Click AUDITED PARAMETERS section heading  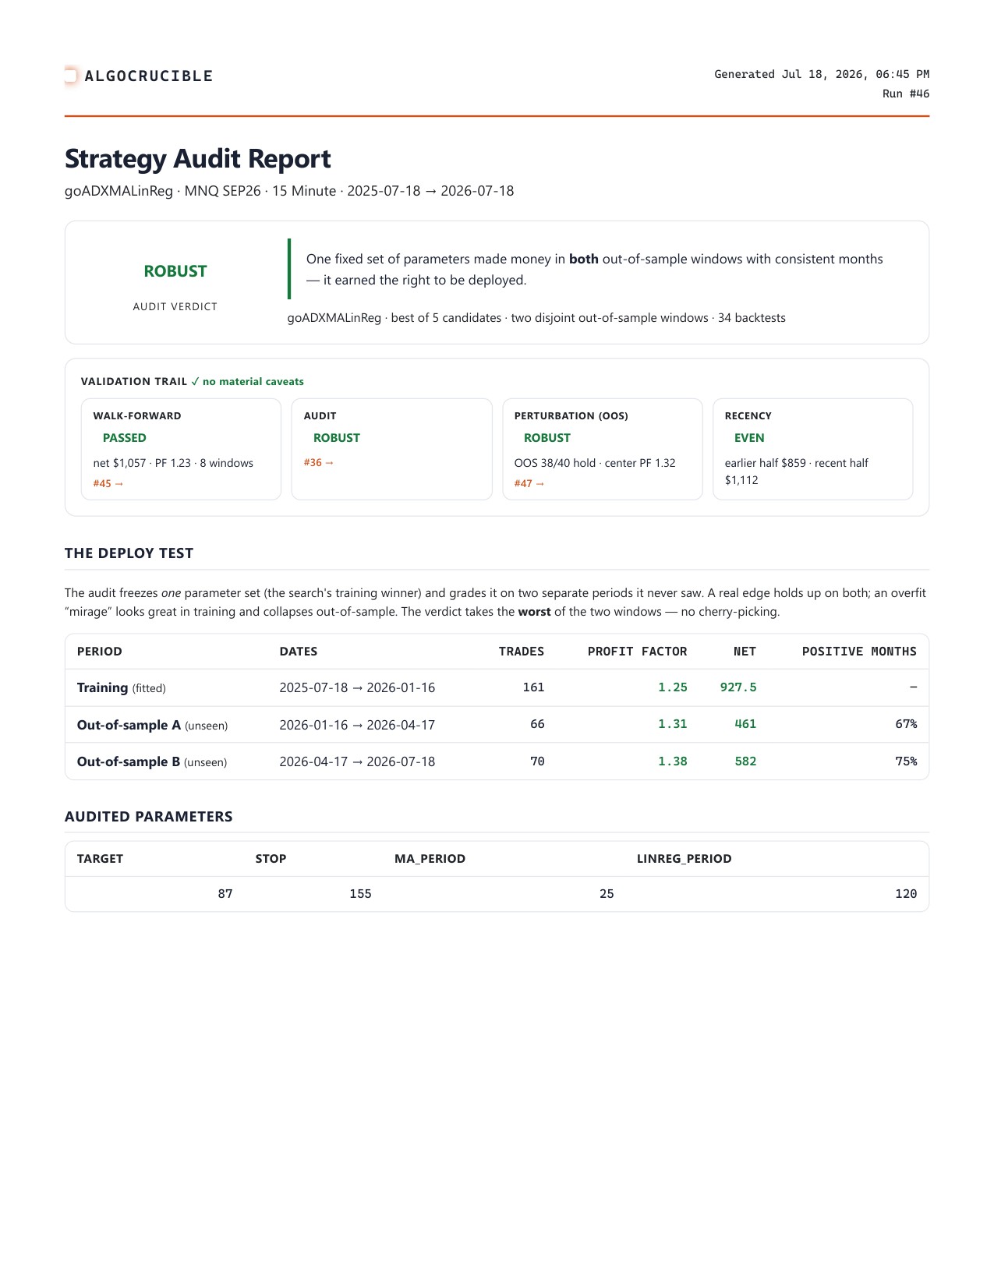(149, 817)
